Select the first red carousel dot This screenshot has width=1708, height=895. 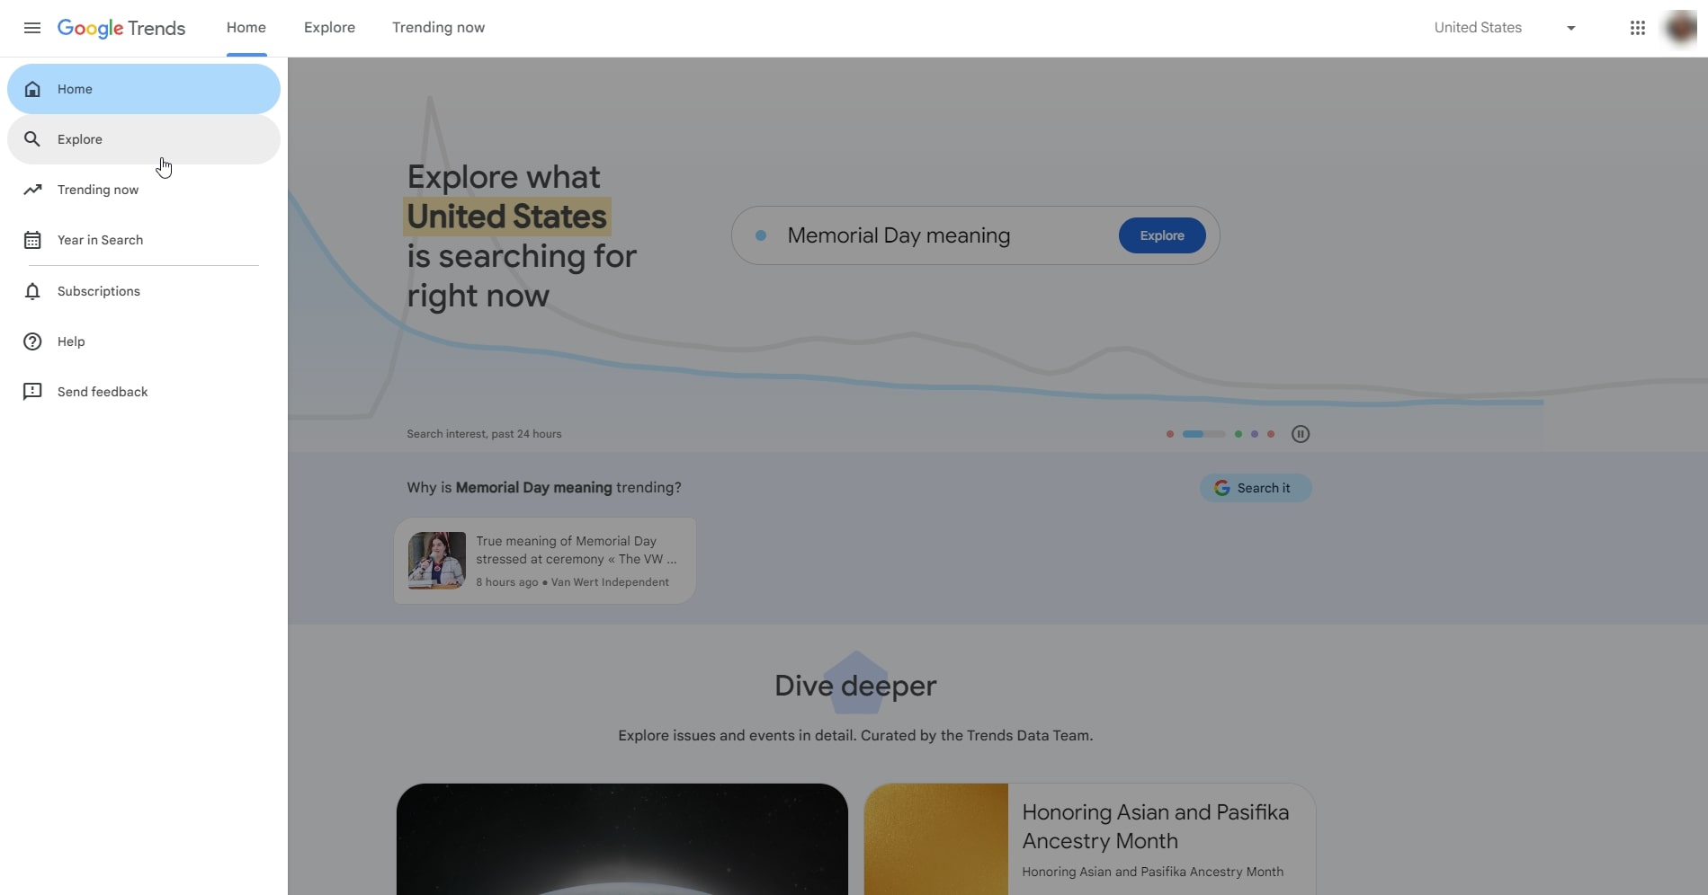(x=1169, y=434)
